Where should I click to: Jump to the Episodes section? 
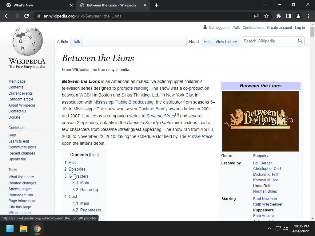[x=77, y=169]
